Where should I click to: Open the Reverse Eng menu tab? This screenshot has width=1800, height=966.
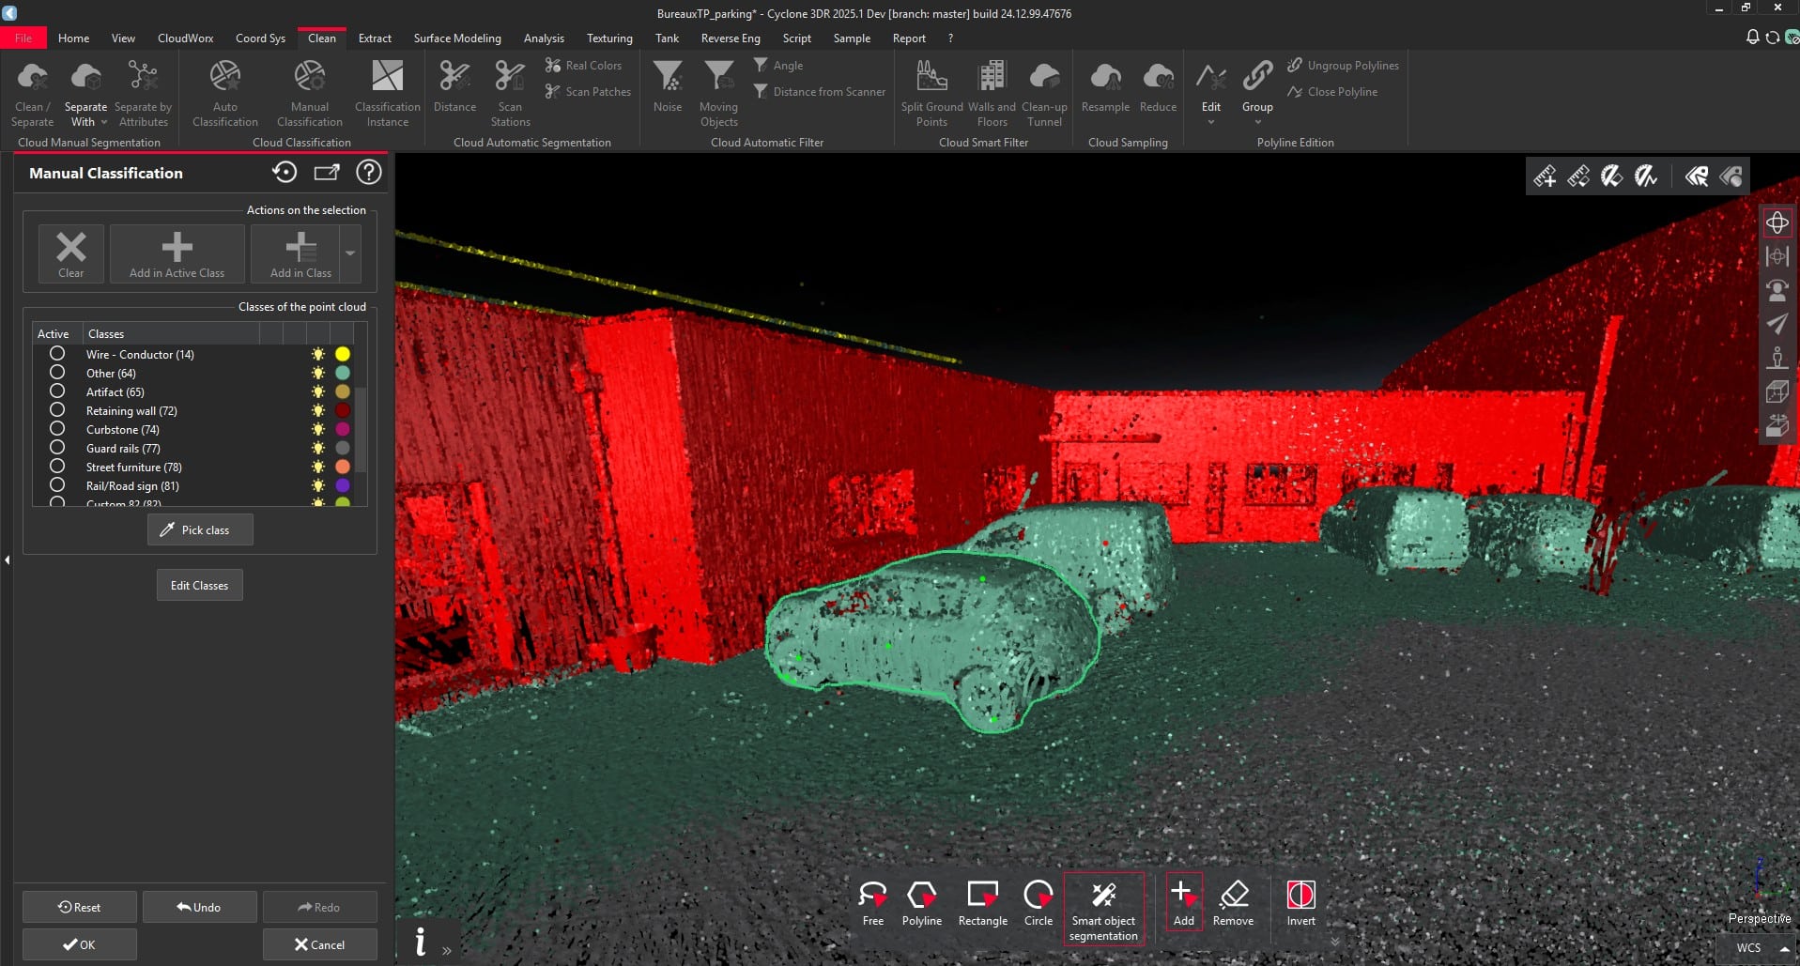click(730, 38)
